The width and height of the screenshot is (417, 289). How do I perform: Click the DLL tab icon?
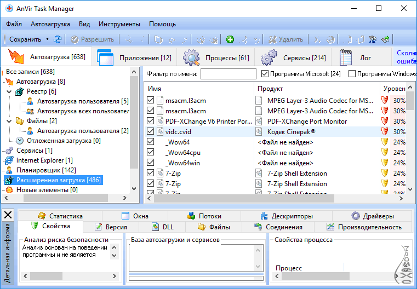[155, 227]
